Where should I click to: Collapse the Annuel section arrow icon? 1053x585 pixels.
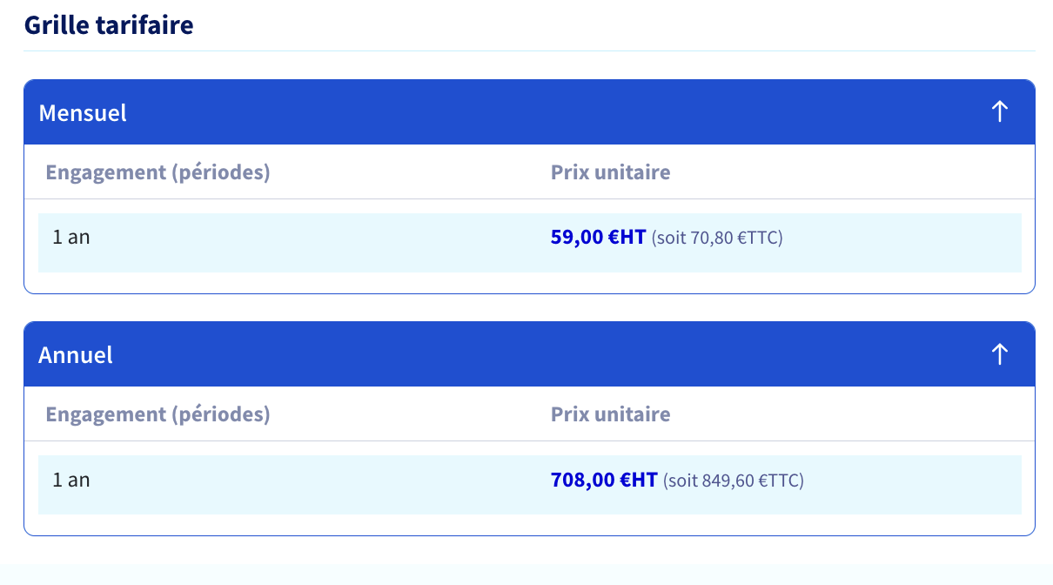(x=999, y=353)
